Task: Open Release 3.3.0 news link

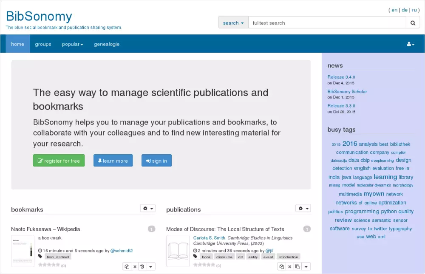Action: (x=341, y=106)
